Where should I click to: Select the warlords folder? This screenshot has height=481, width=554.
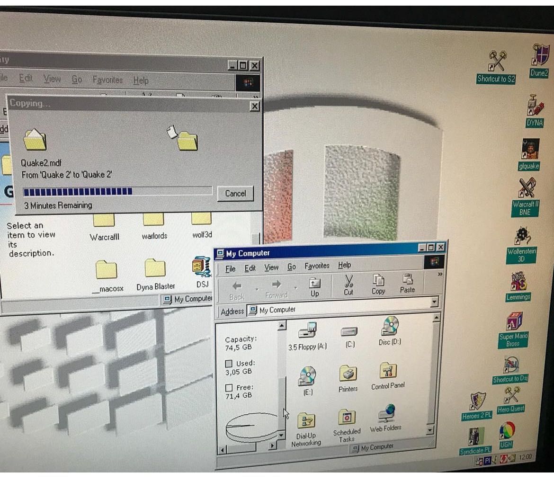pos(154,226)
